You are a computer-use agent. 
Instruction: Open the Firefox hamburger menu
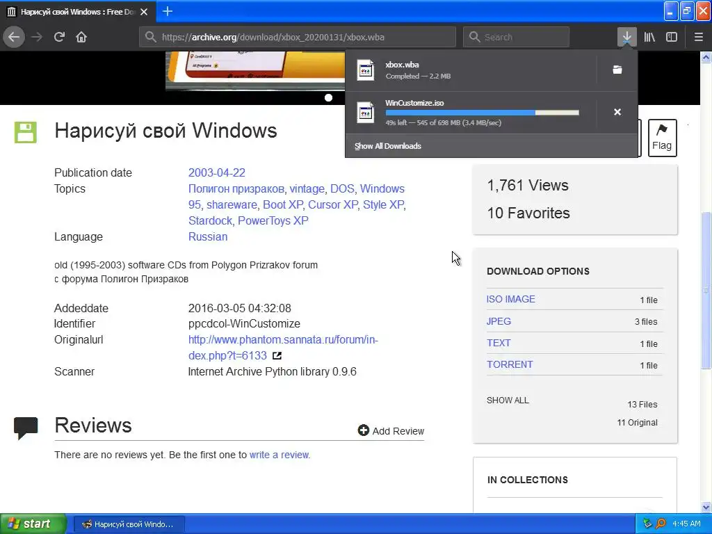pyautogui.click(x=698, y=37)
